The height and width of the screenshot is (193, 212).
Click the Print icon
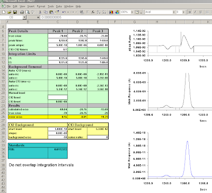(22, 12)
